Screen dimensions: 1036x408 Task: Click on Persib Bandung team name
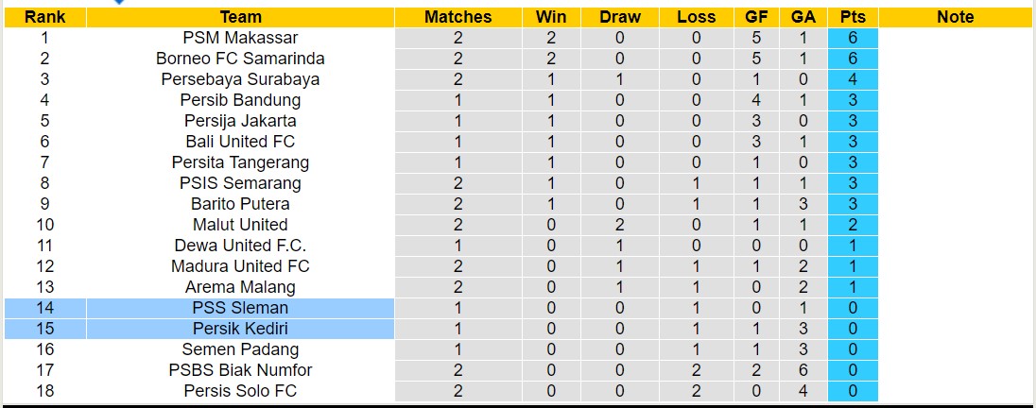(240, 100)
